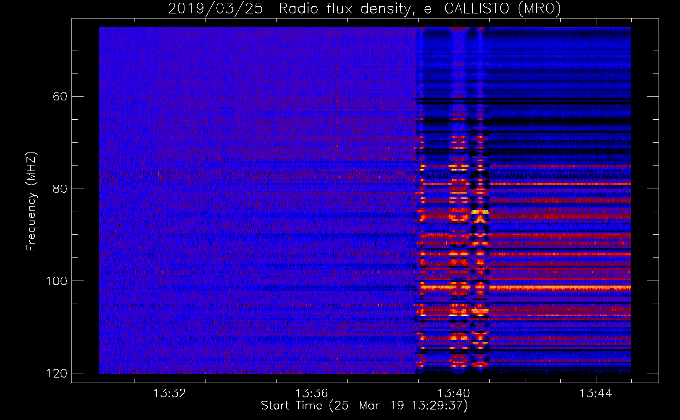This screenshot has width=680, height=420.
Task: Click the 'Start Time (25-Mar-19 13:29:37)' x-axis label
Action: [x=364, y=406]
